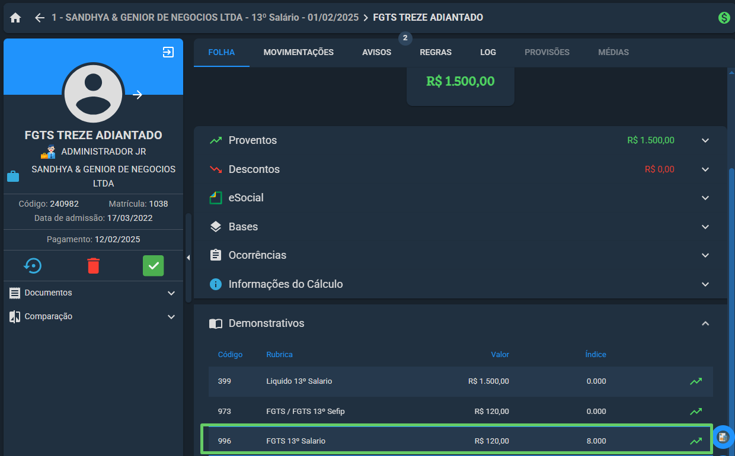Click the round blue floating button at bottom right
The width and height of the screenshot is (735, 456).
click(723, 438)
